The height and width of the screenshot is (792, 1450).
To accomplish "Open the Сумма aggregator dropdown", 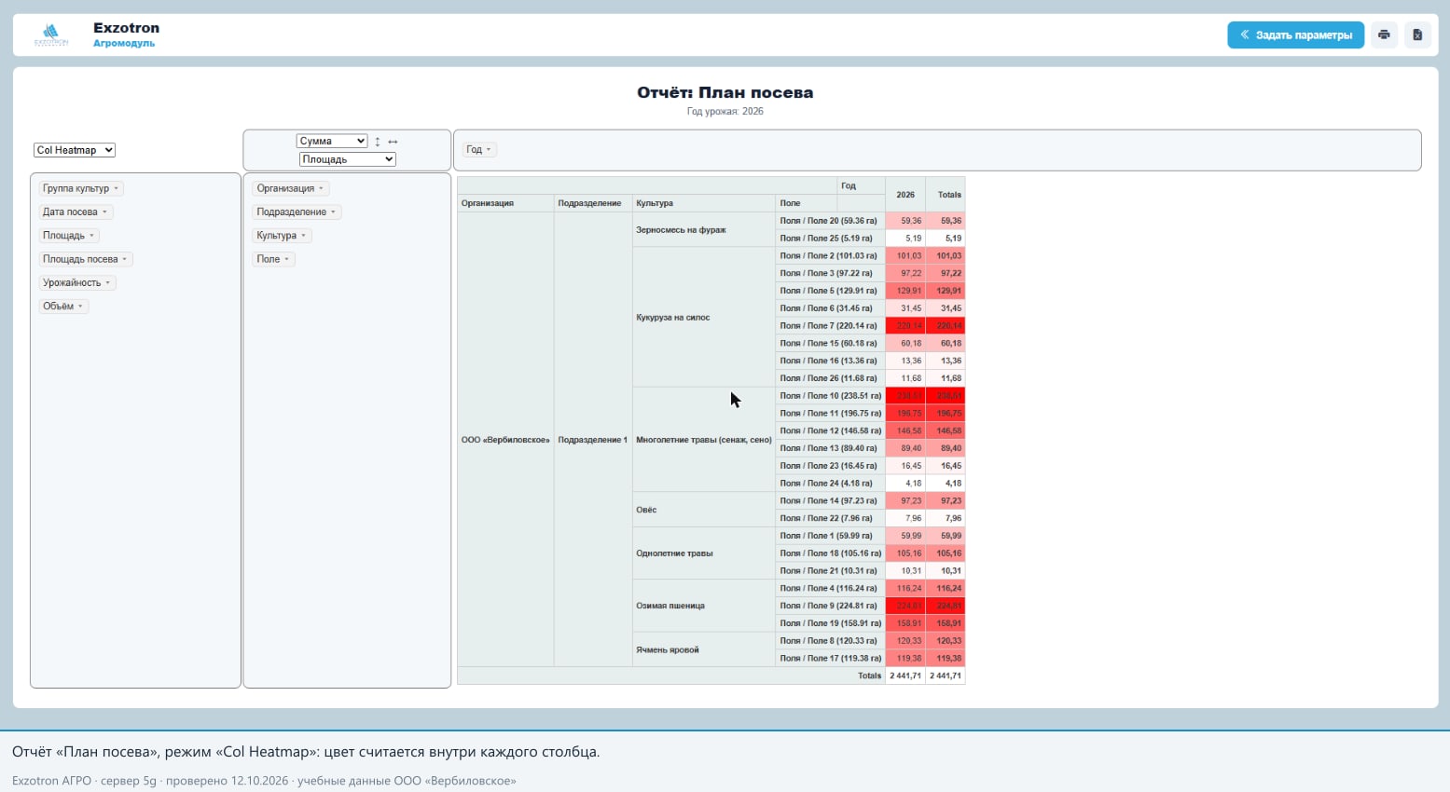I will 332,142.
